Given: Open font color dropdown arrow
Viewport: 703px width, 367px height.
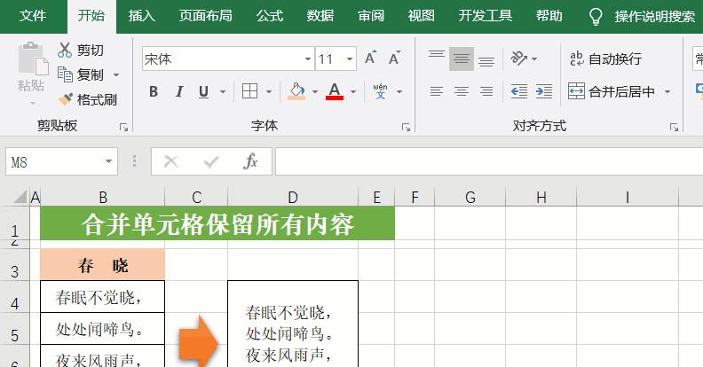Looking at the screenshot, I should click(x=353, y=92).
